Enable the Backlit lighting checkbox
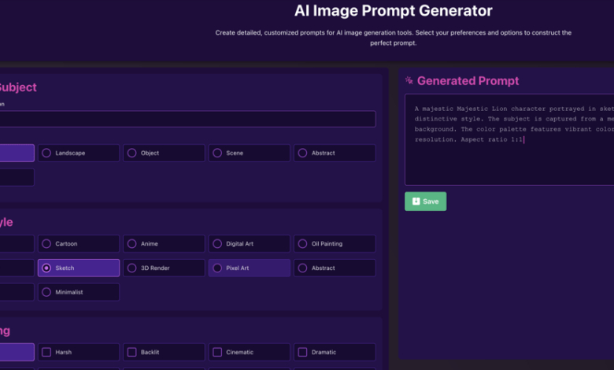 [x=132, y=352]
